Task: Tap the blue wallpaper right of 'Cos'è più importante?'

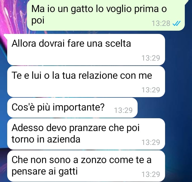Action: click(164, 108)
